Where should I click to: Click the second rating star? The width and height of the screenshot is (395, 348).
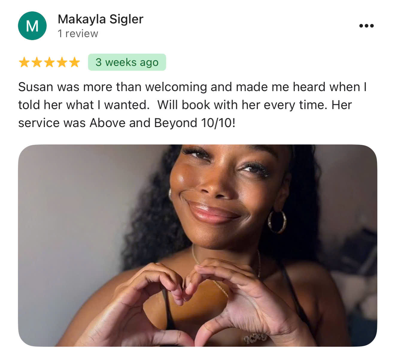pyautogui.click(x=37, y=62)
